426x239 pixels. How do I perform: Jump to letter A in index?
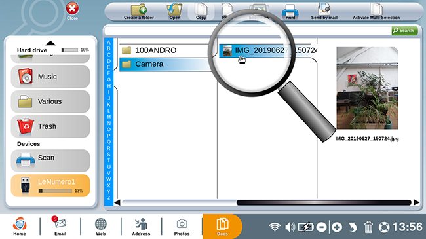109,43
